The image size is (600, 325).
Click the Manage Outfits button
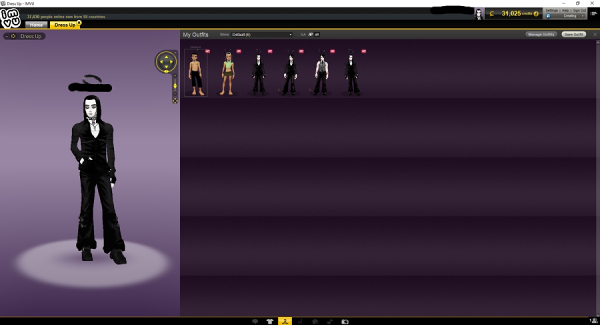click(x=541, y=35)
